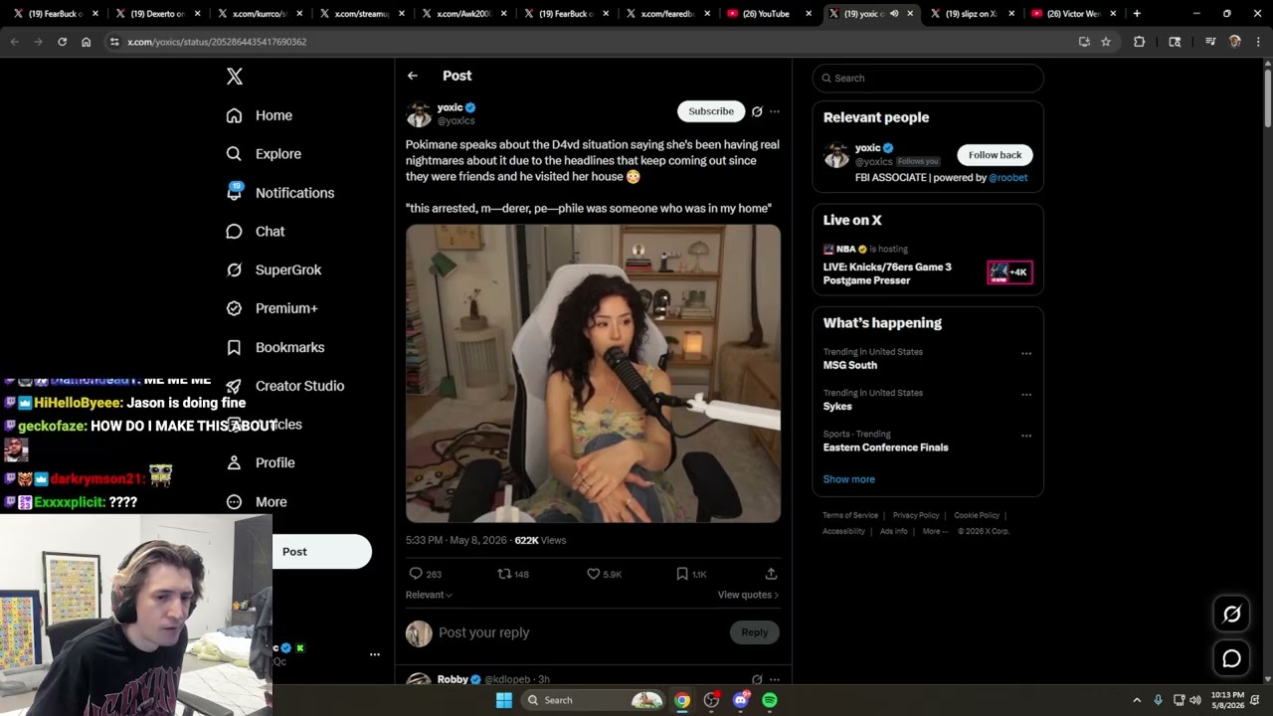The height and width of the screenshot is (716, 1273).
Task: Bookmark this page with the star icon
Action: [1105, 42]
